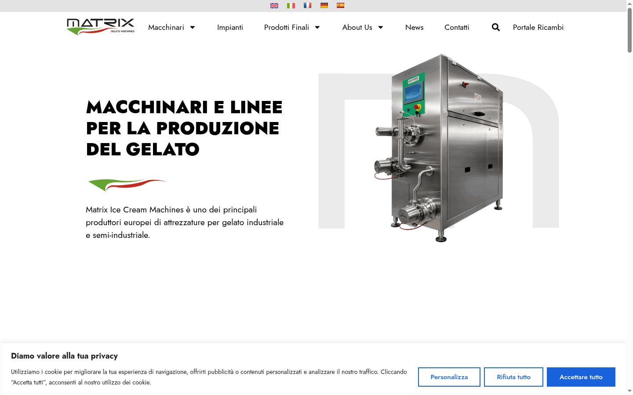Navigate to the News page
This screenshot has height=395, width=633.
click(x=415, y=27)
